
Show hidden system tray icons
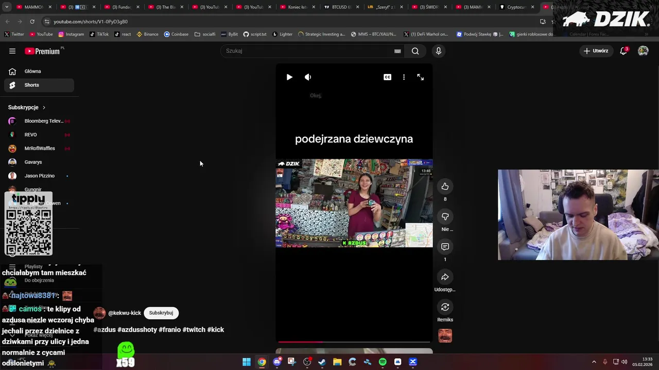(594, 362)
